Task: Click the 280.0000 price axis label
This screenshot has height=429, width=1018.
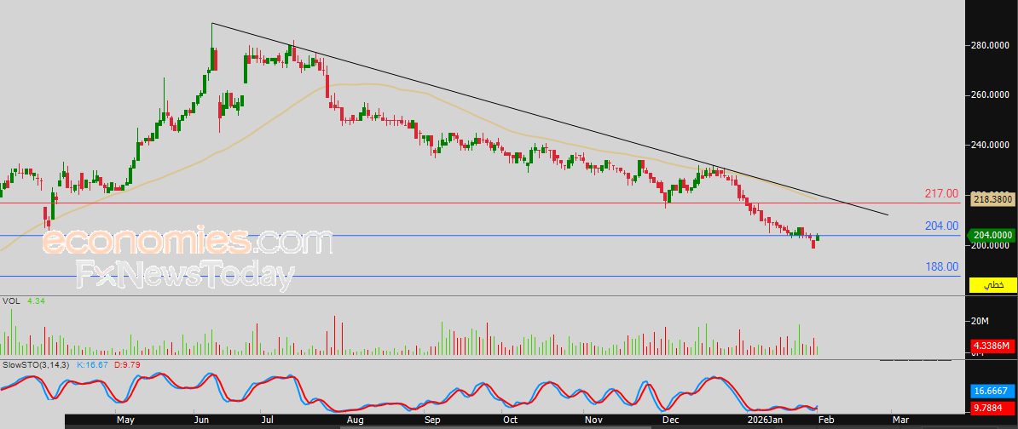Action: [990, 45]
